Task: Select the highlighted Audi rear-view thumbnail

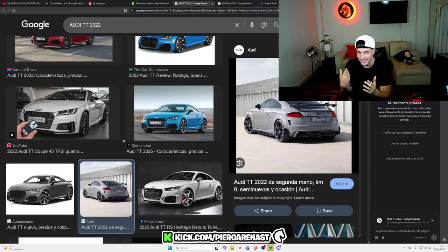Action: coord(106,189)
